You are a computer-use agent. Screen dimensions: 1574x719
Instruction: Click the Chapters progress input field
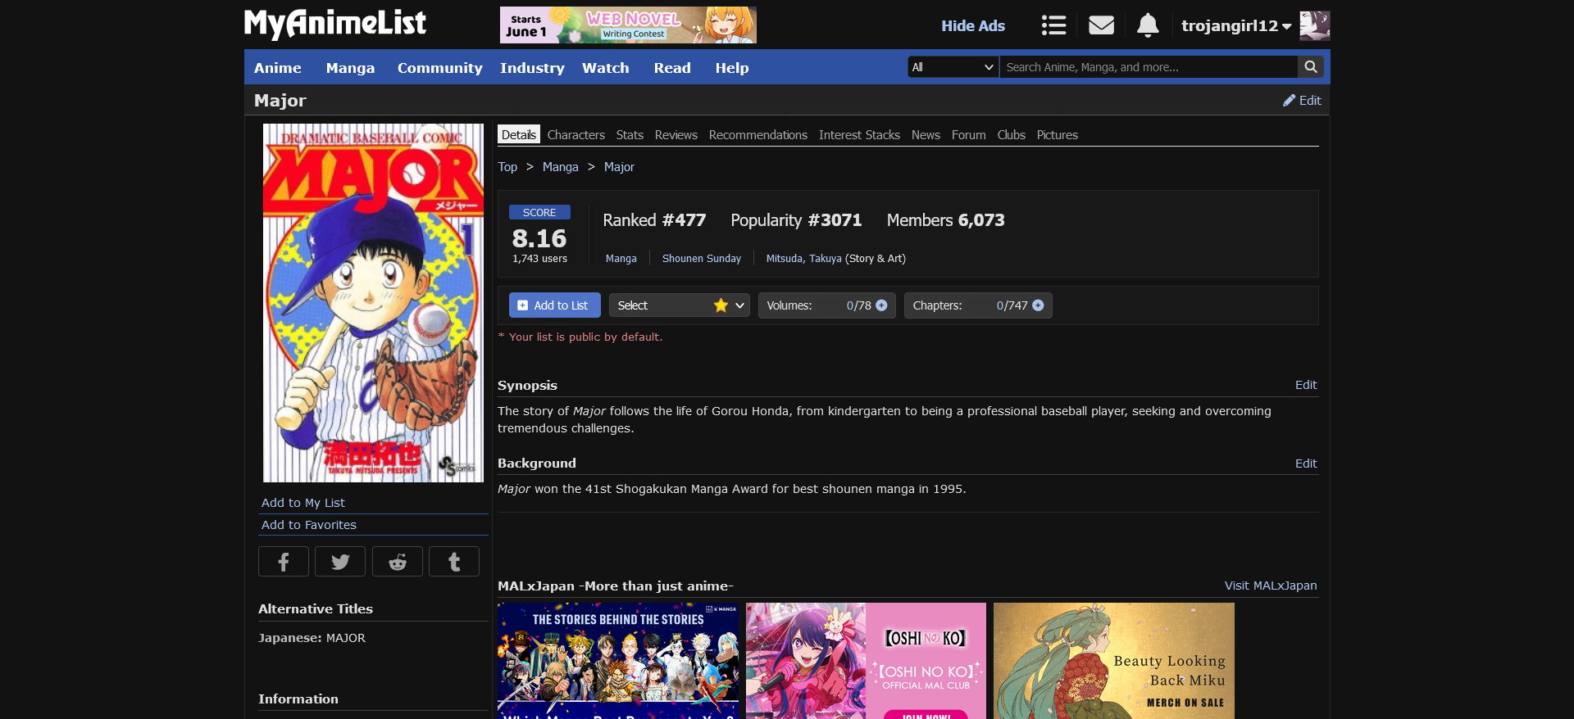click(x=988, y=305)
